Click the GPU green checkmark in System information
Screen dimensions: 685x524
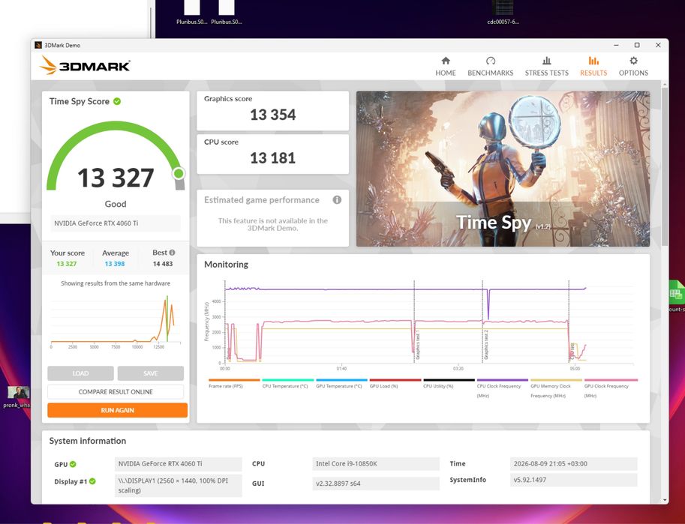(73, 464)
